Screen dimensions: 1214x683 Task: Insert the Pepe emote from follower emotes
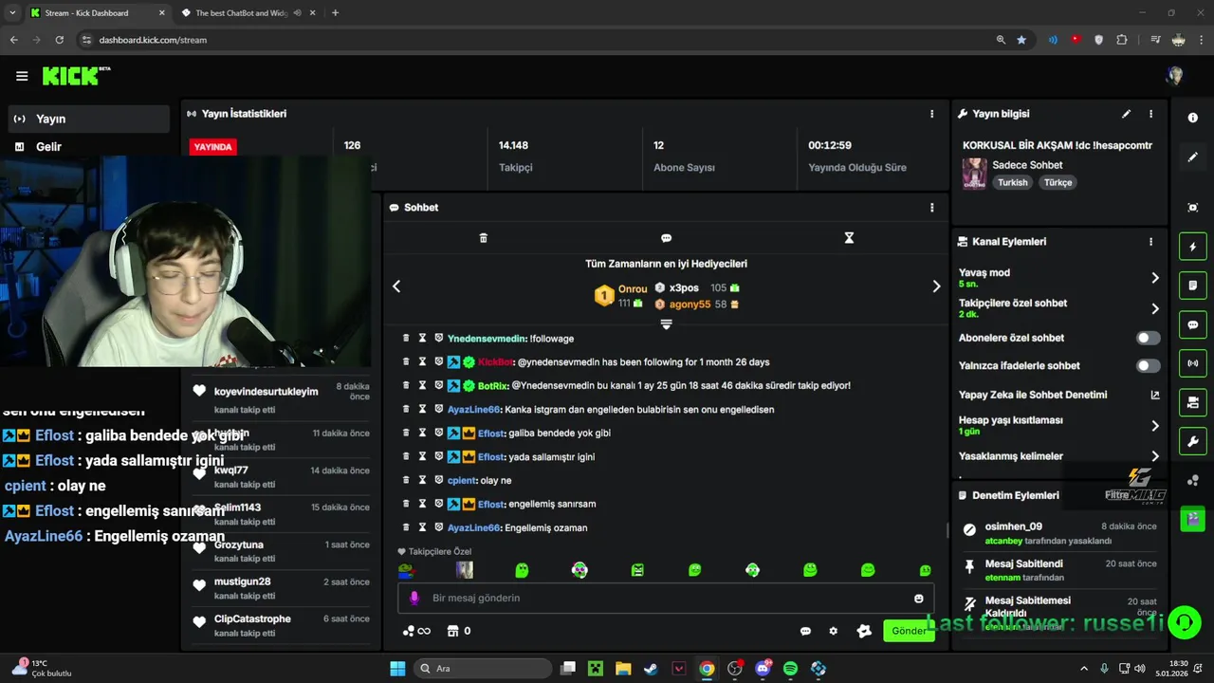coord(406,570)
